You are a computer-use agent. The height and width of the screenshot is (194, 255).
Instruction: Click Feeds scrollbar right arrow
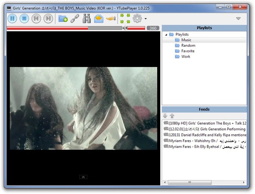tap(244, 182)
